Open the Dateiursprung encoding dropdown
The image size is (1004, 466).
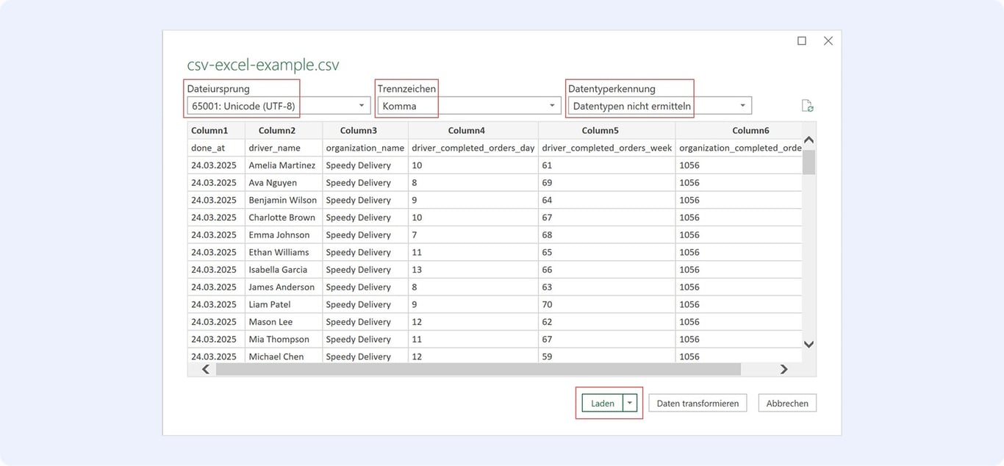click(279, 106)
